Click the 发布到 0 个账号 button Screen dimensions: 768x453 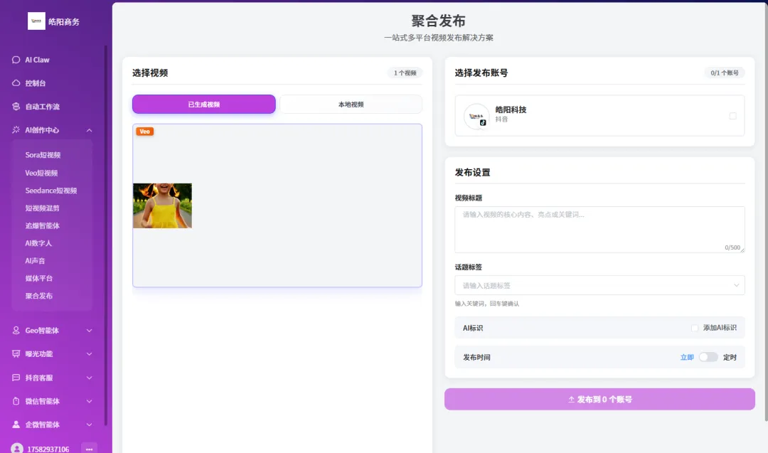pos(599,399)
